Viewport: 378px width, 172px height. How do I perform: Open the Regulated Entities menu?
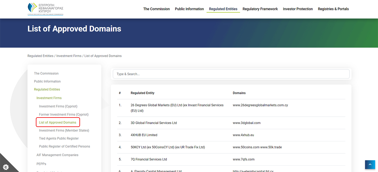[223, 9]
